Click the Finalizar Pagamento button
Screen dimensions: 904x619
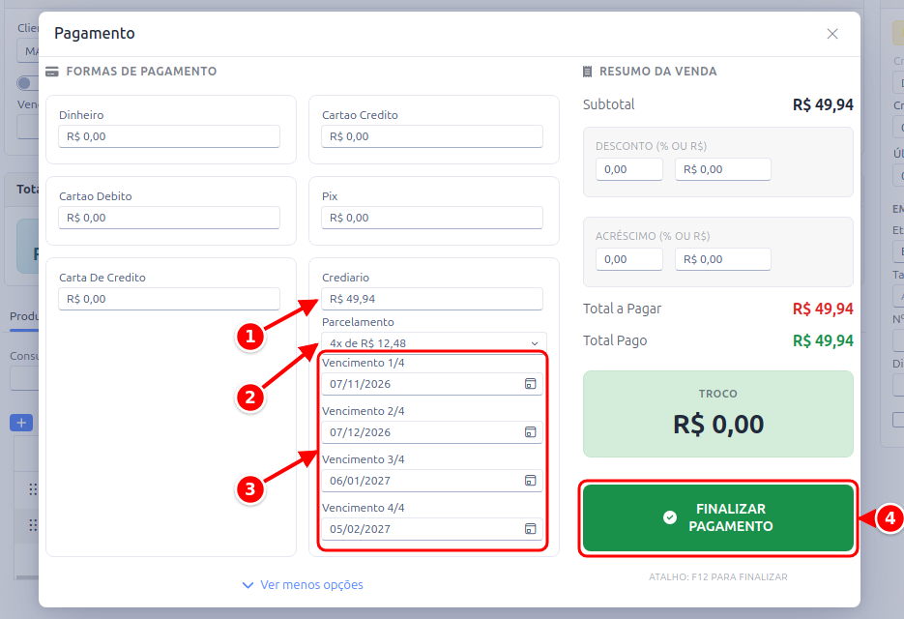[717, 518]
